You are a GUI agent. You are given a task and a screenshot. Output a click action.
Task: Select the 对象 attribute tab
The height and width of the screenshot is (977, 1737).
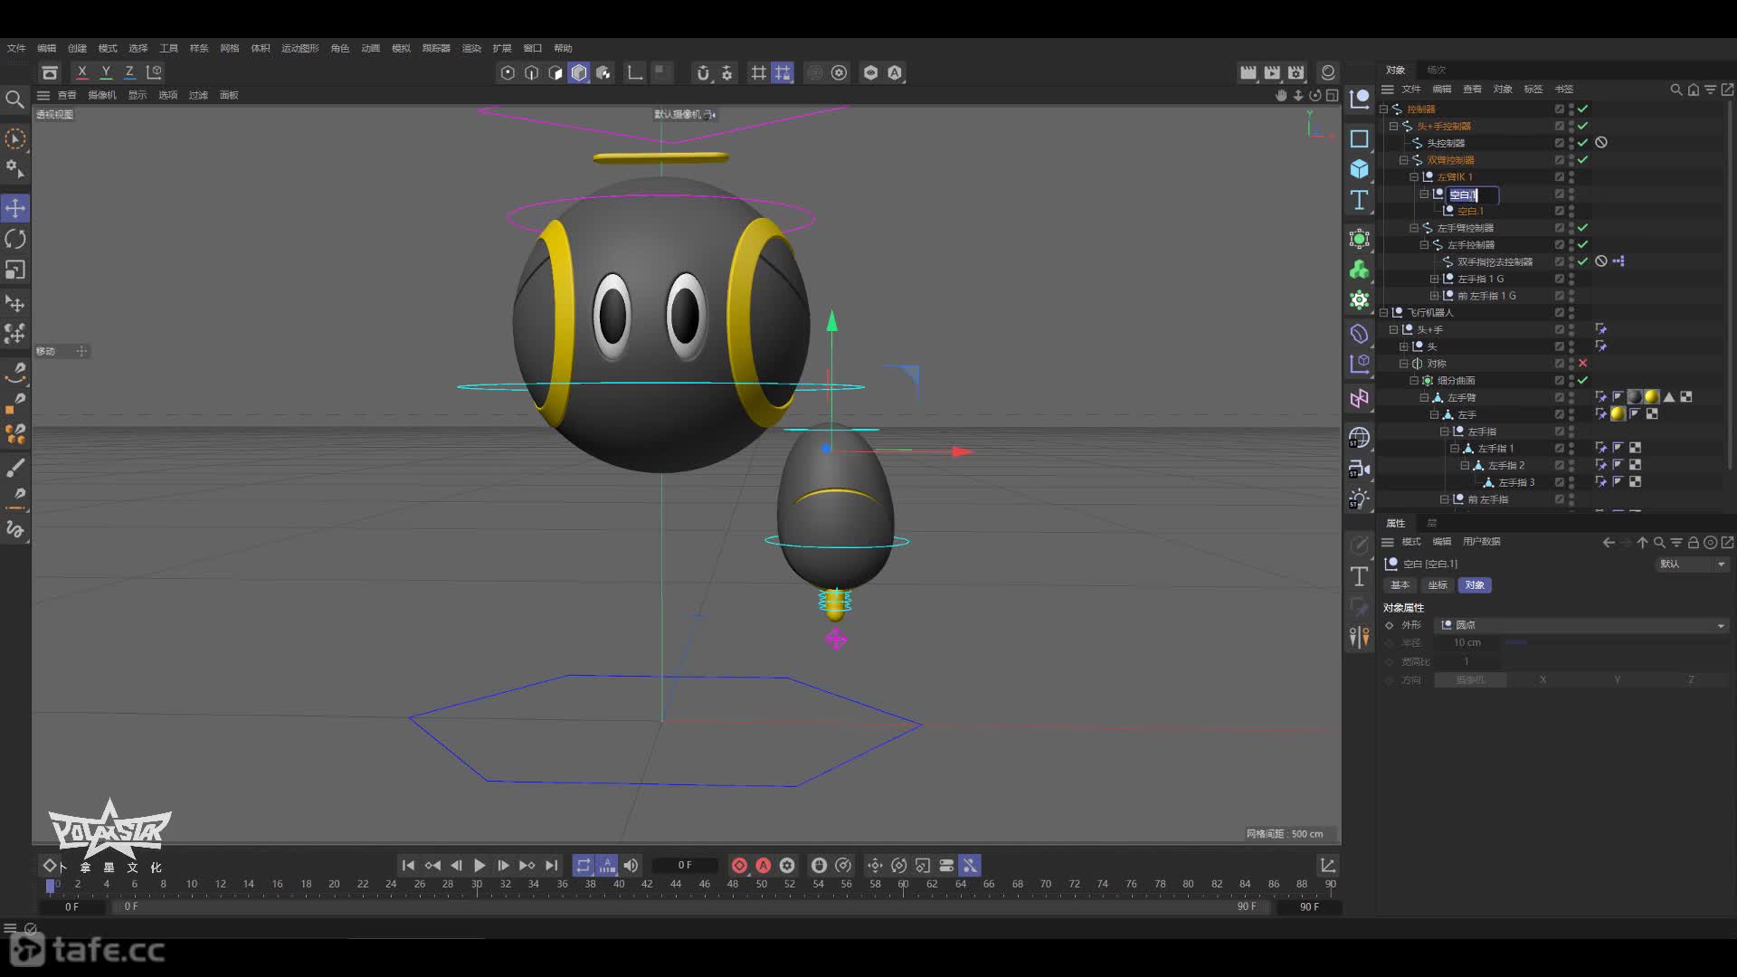coord(1475,585)
